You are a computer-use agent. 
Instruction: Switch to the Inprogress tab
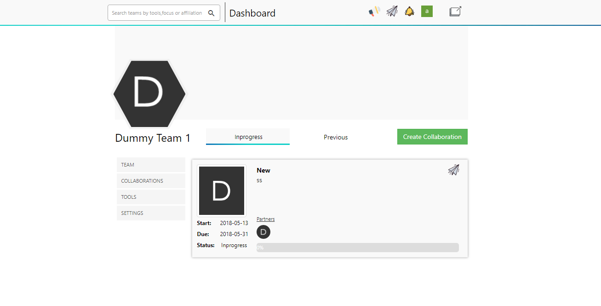point(248,137)
